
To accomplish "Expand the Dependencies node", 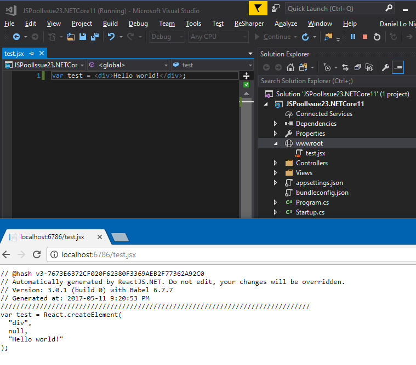I will point(275,124).
